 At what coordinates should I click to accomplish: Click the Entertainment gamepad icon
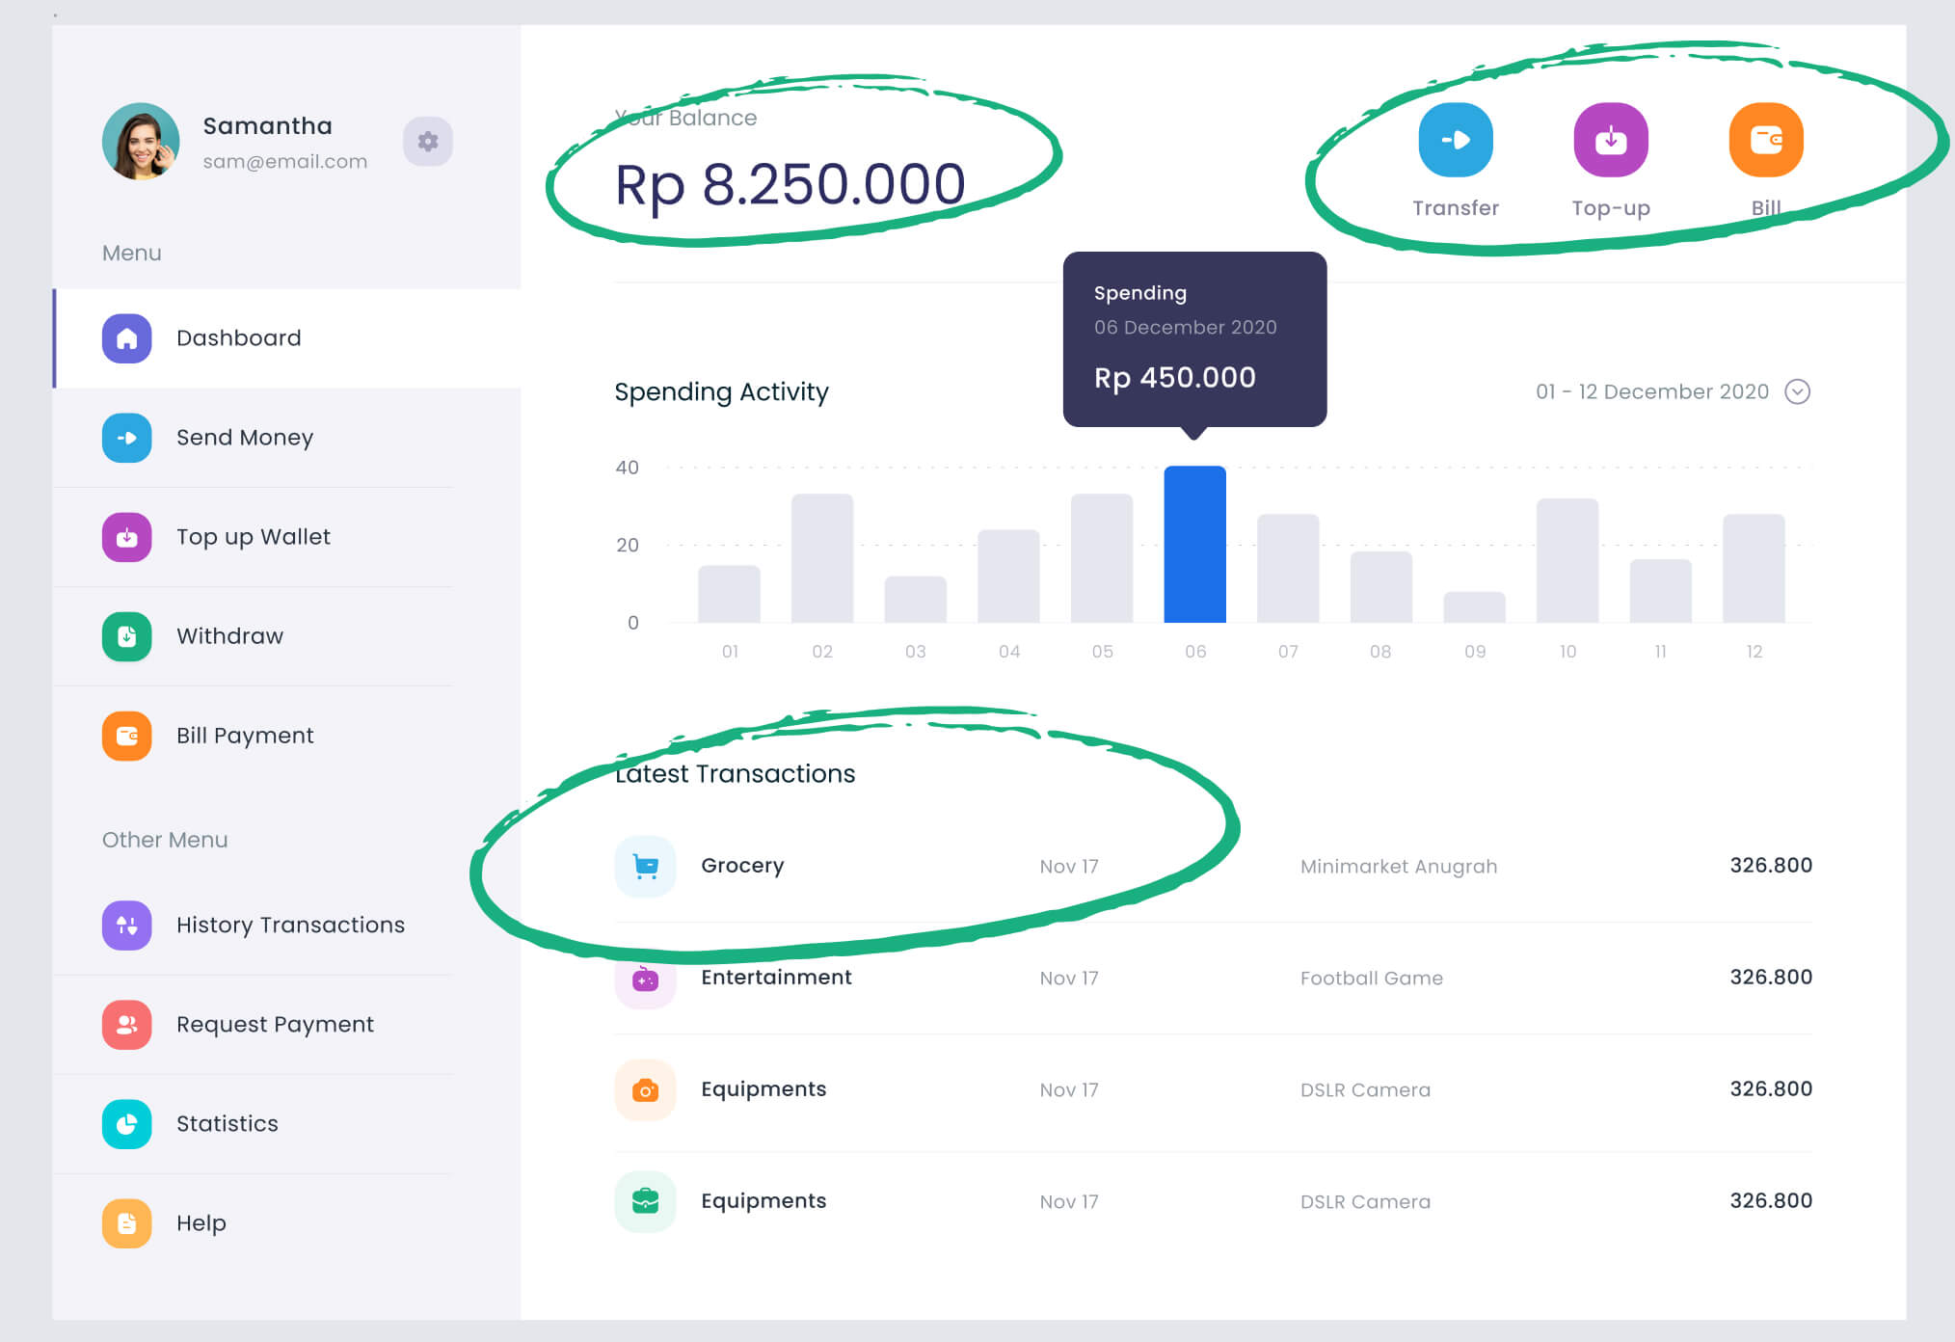click(645, 980)
